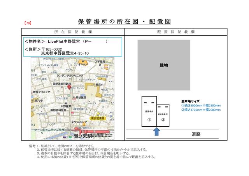Click the 藤田歯科医院 label on map

tap(58, 110)
